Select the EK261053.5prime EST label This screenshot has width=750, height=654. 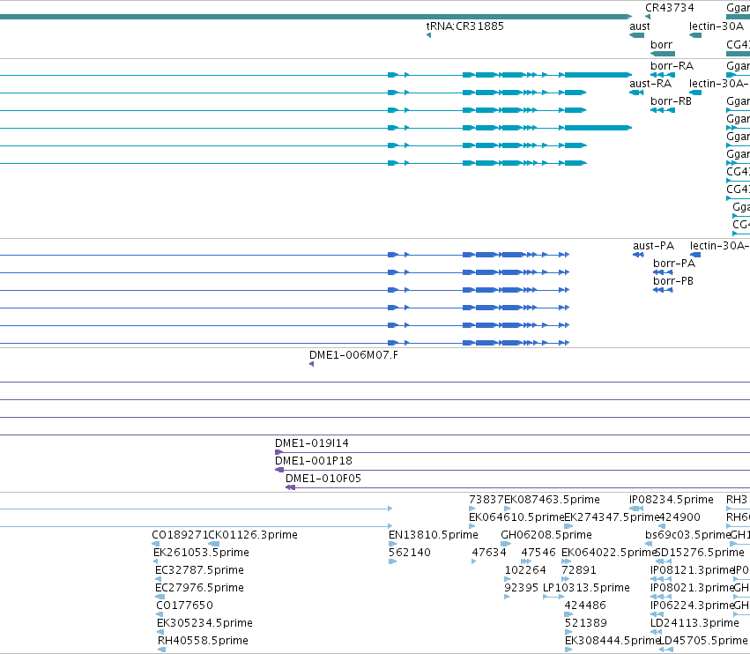click(201, 553)
